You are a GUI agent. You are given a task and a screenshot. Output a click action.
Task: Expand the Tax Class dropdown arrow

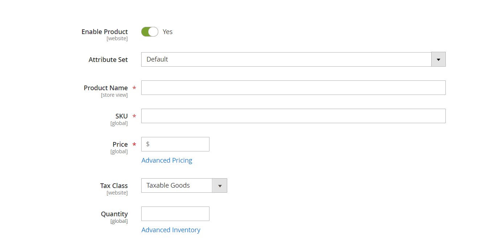click(220, 185)
